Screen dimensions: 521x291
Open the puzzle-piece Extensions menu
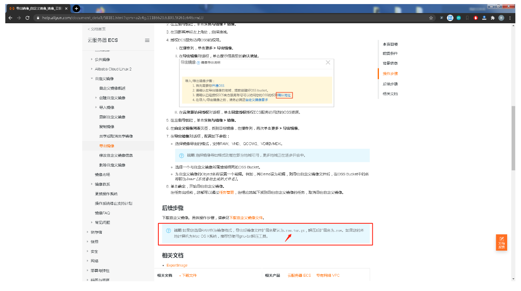click(493, 18)
